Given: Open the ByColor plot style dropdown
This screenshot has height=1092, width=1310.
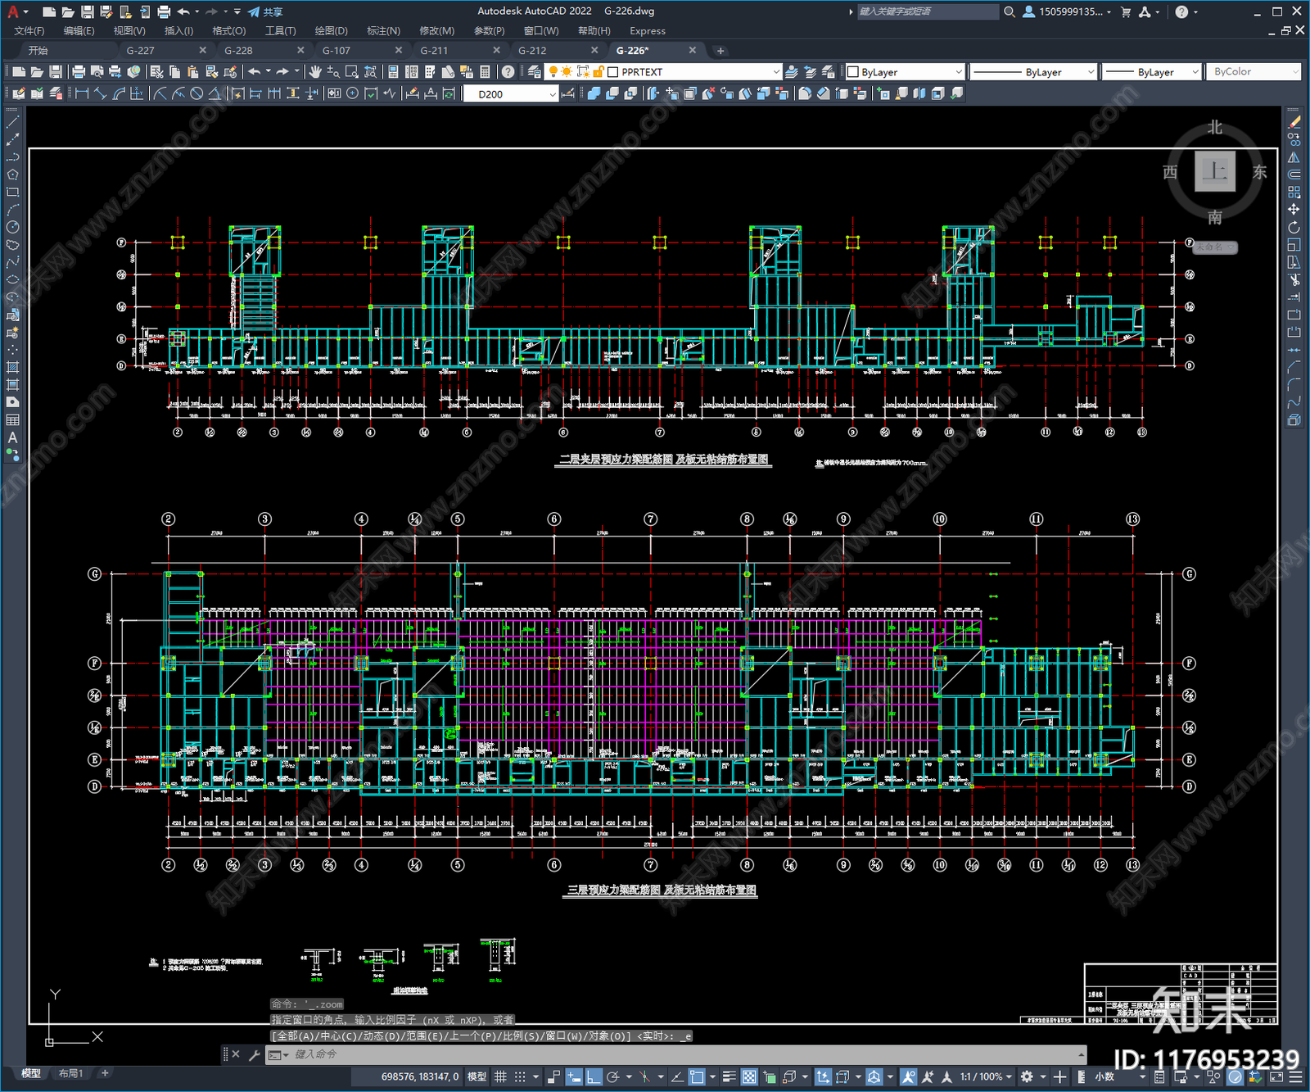Looking at the screenshot, I should click(x=1253, y=72).
